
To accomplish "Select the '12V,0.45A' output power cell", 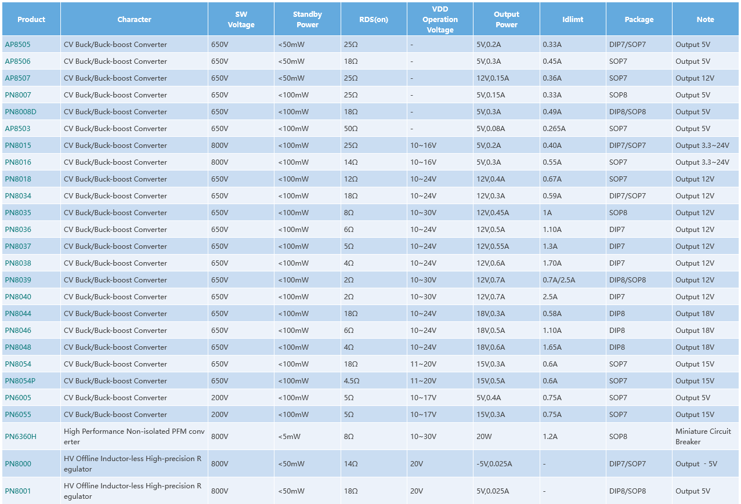I will (x=507, y=213).
